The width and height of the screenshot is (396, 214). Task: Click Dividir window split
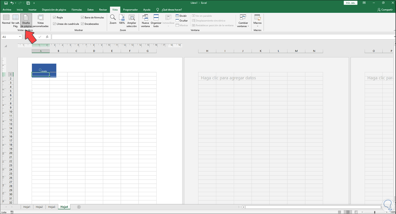[181, 16]
